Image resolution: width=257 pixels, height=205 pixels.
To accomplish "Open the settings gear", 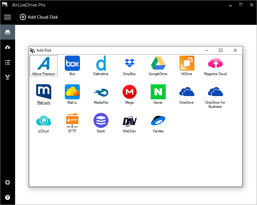I will (x=8, y=182).
